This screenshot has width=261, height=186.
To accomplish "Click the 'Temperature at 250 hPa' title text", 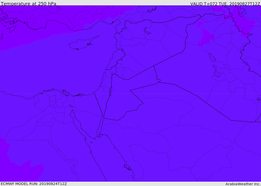I will 29,4.
